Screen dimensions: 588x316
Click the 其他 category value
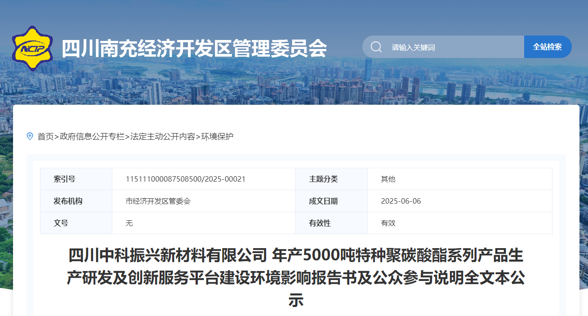[x=388, y=179]
